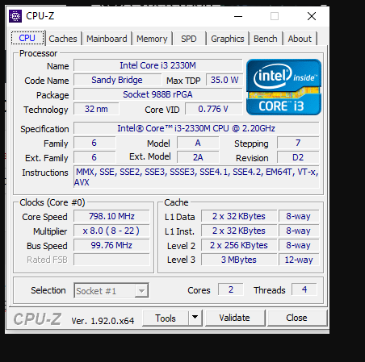Click the Tools button
This screenshot has height=362, width=365.
point(166,318)
